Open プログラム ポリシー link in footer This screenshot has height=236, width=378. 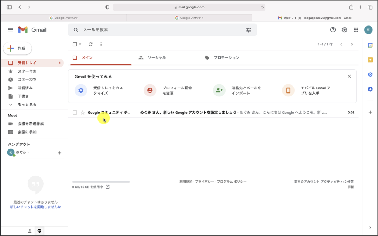click(232, 182)
